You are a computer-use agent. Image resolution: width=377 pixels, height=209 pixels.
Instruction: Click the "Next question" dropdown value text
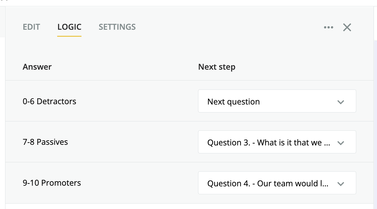pos(234,102)
